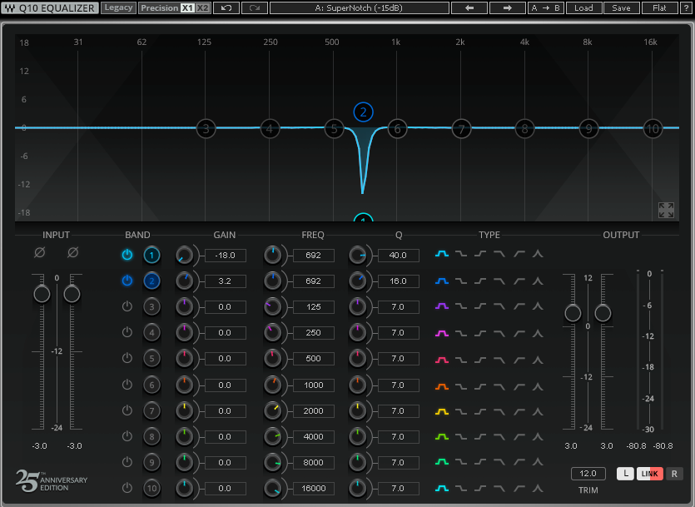
Task: Click band 1 Q field showing 40.0
Action: click(398, 256)
